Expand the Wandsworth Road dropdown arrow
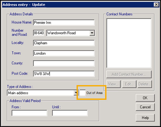 92,33
